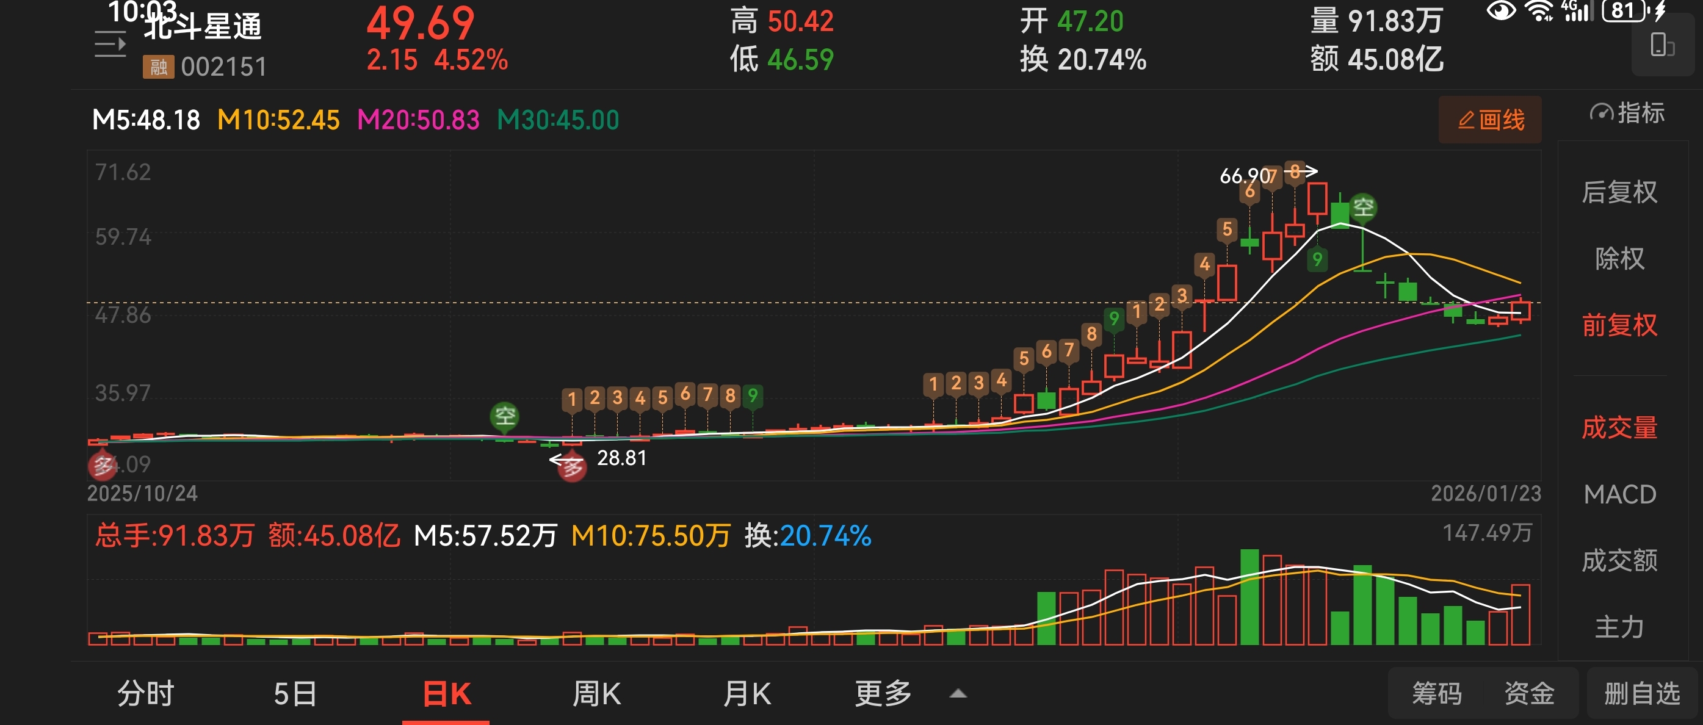Screen dimensions: 1703x725
Task: Select 前复权 adjustment mode
Action: [x=1619, y=325]
